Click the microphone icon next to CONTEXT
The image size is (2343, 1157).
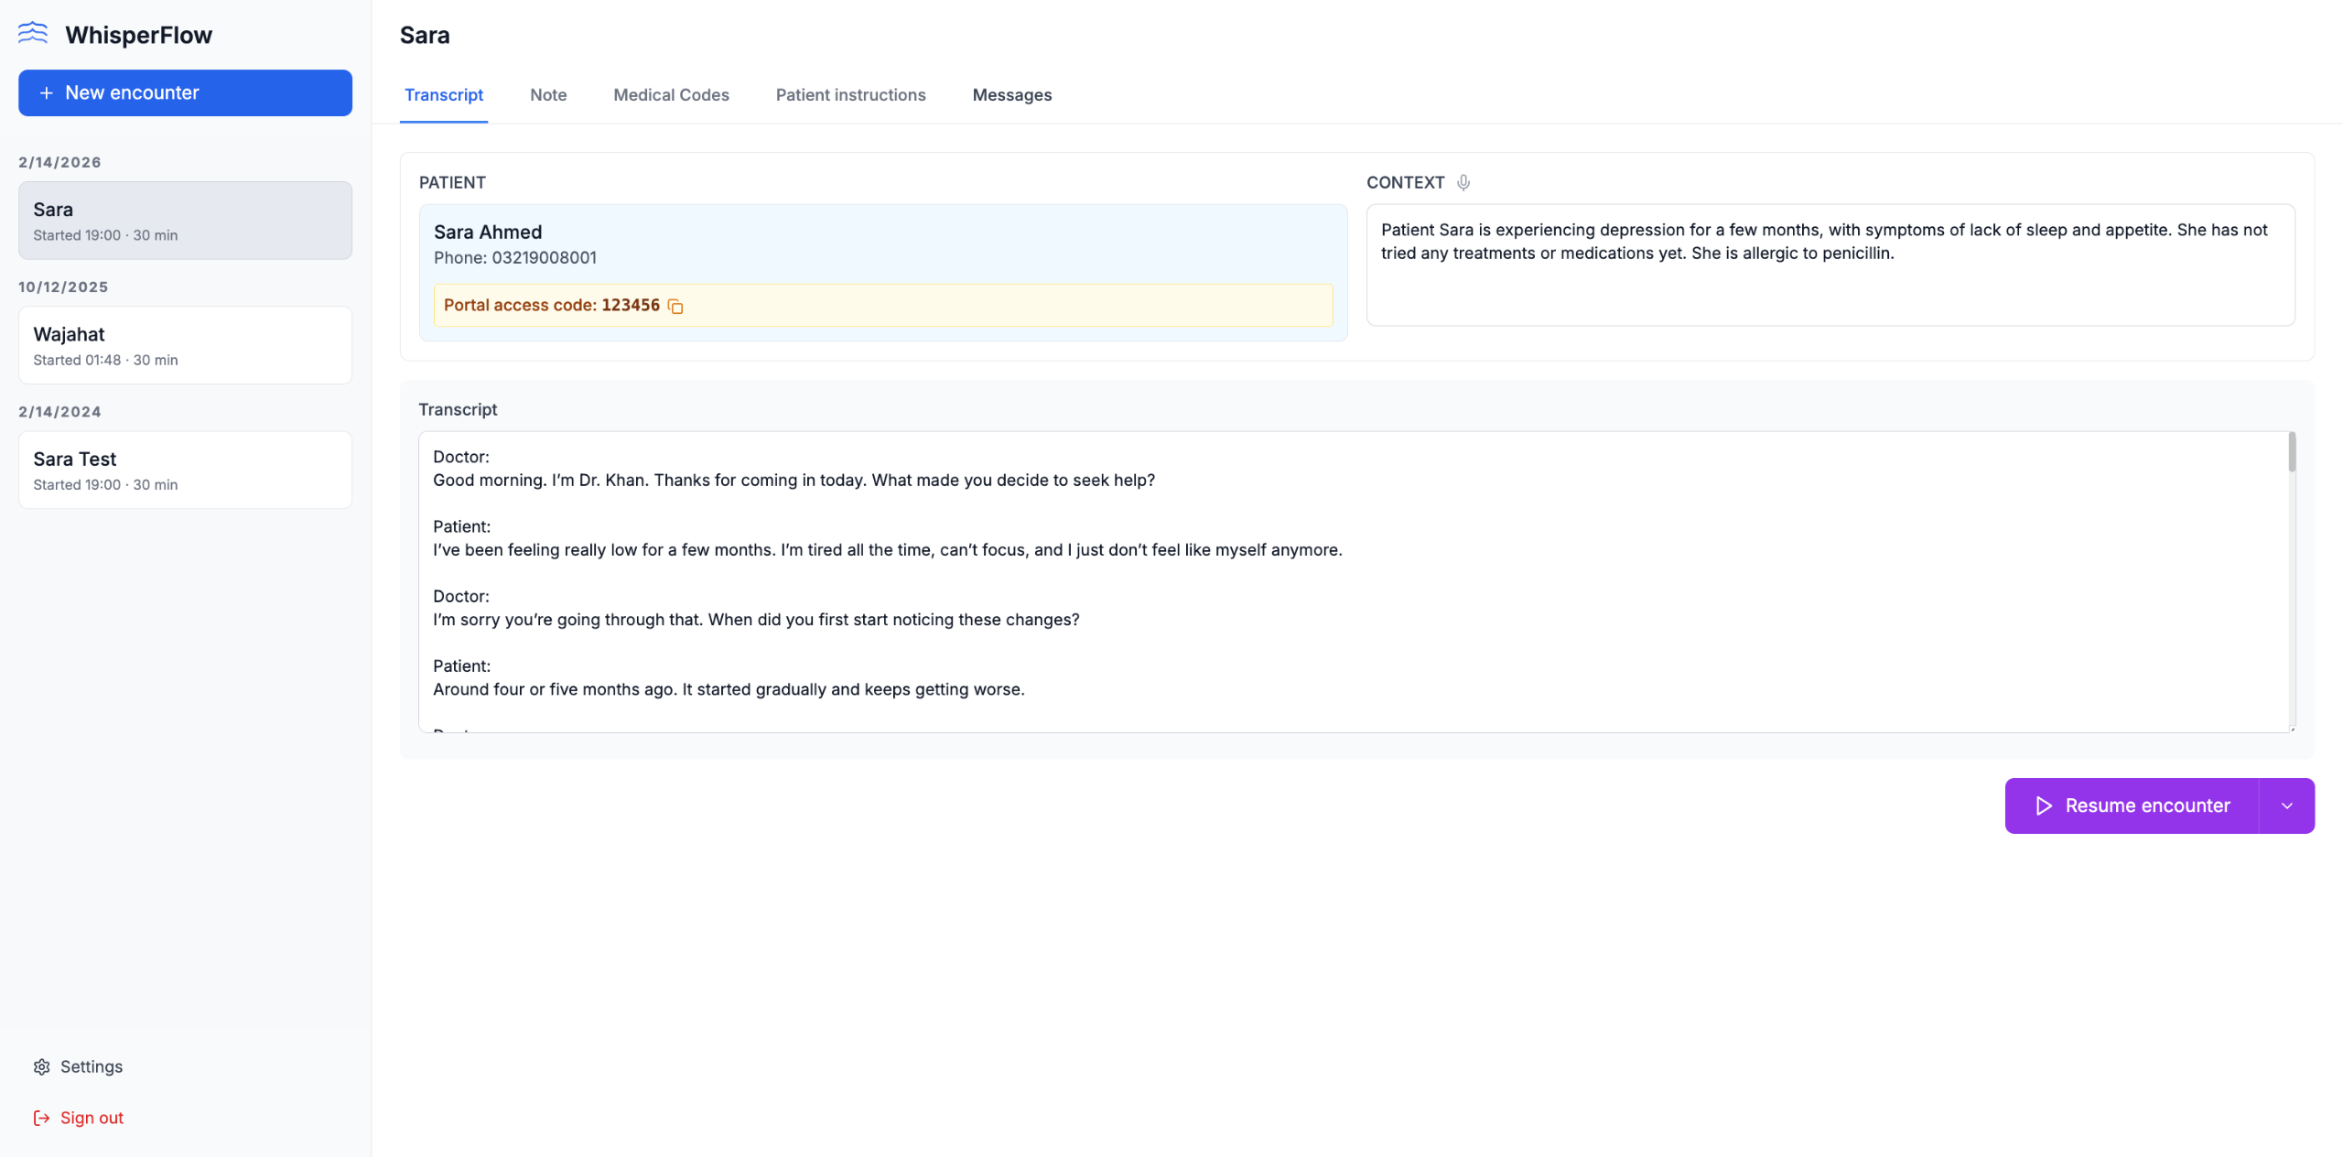point(1463,182)
